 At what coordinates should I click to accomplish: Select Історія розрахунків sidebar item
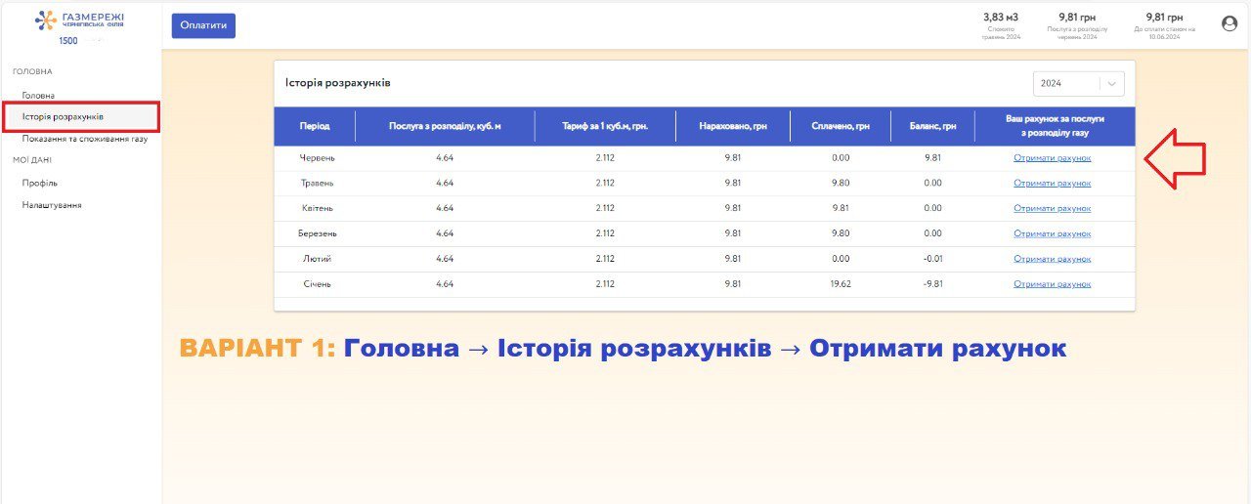point(63,117)
